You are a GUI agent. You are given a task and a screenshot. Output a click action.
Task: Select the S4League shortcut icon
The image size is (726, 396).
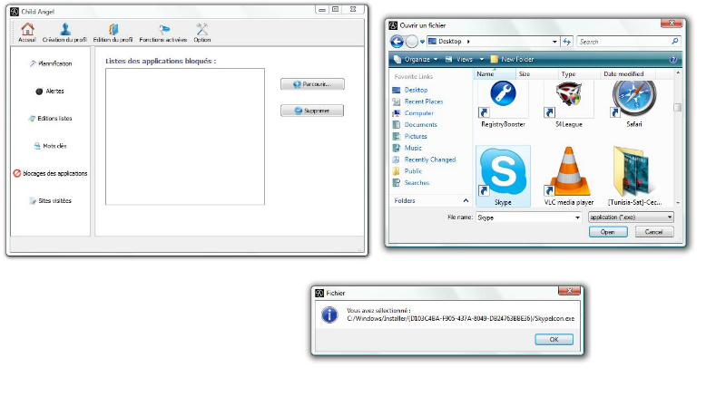(569, 104)
